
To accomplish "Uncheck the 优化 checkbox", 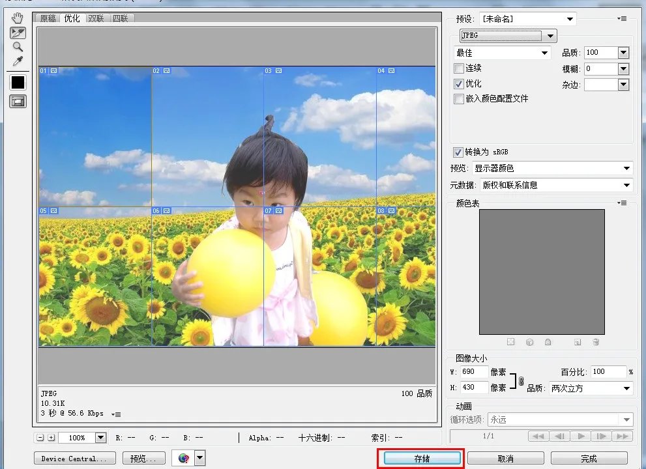I will click(x=459, y=84).
